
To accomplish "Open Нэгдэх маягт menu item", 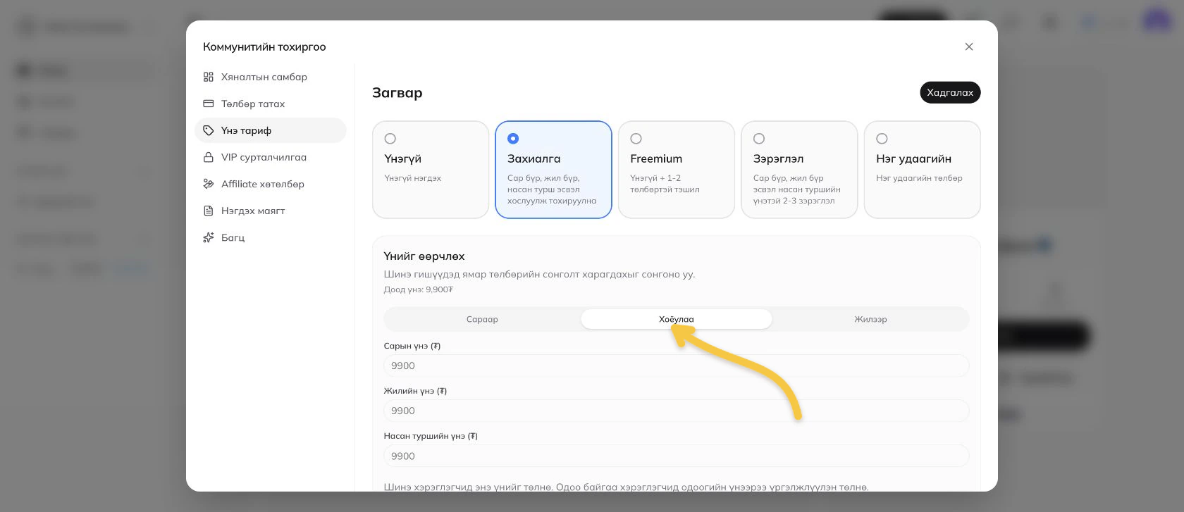I will click(x=271, y=211).
